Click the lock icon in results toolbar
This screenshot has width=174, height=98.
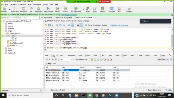click(92, 60)
